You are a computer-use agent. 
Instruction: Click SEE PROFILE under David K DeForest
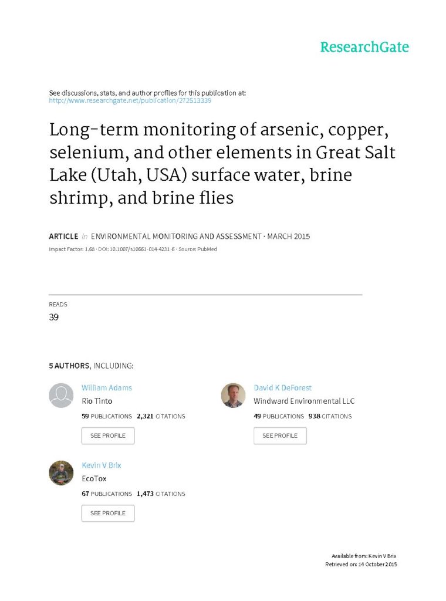(x=280, y=436)
